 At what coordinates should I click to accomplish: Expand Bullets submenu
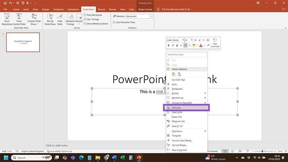coord(186,93)
